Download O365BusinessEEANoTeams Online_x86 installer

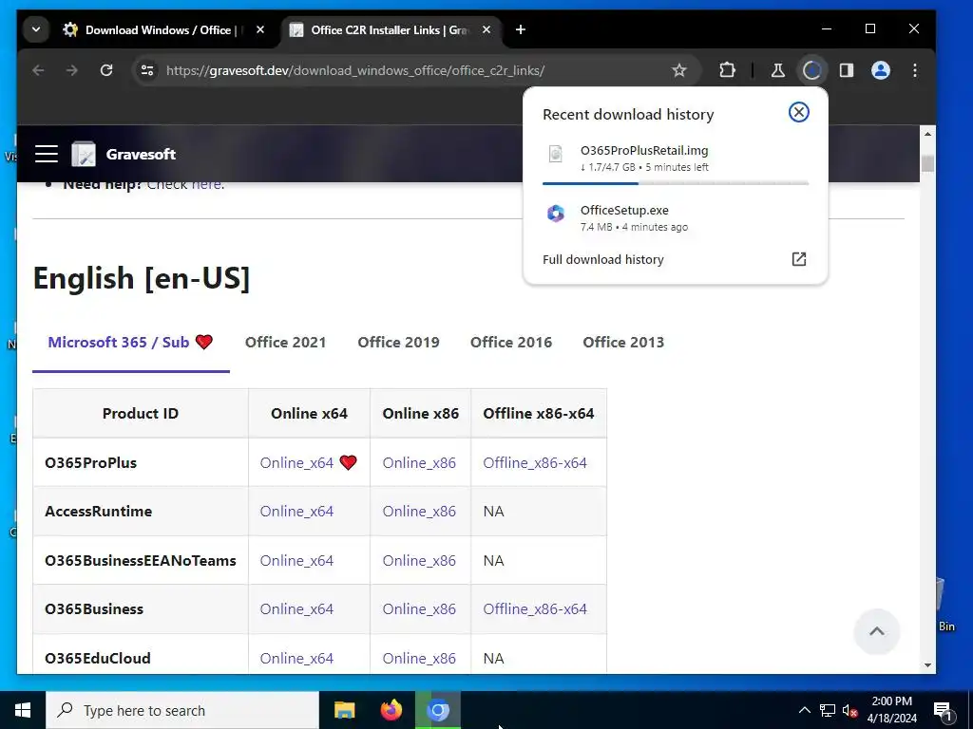(x=419, y=560)
